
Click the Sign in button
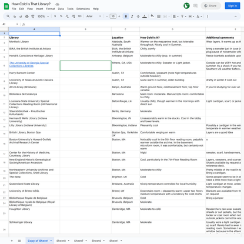[x=232, y=6]
